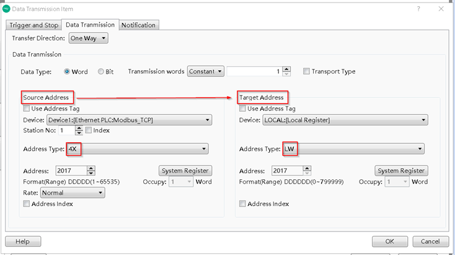Click the source Address input field
Screen dimensions: 455x255
tap(71, 171)
